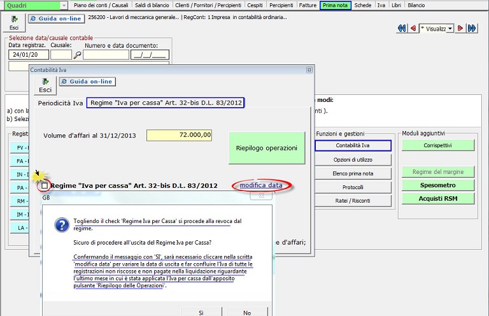Select the LA register button
Viewport: 489px width, 316px height.
(20, 228)
